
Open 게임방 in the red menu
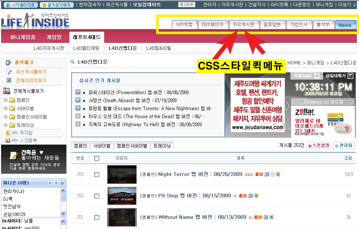pos(54,37)
